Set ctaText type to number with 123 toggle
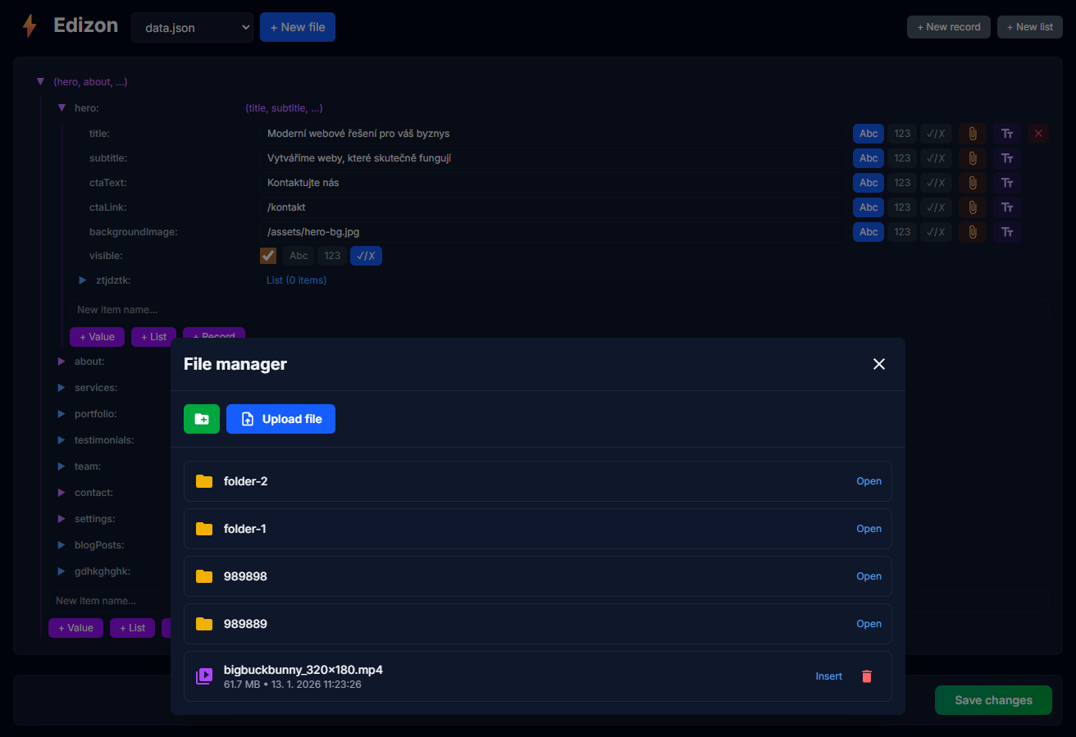Viewport: 1076px width, 737px height. pyautogui.click(x=902, y=182)
